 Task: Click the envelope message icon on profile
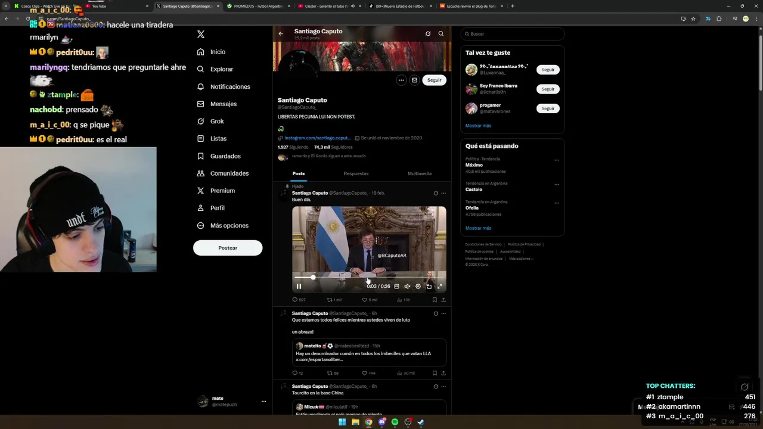tap(414, 80)
